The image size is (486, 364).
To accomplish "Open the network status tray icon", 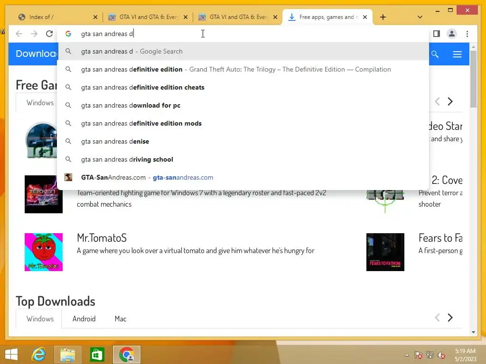I will 430,355.
